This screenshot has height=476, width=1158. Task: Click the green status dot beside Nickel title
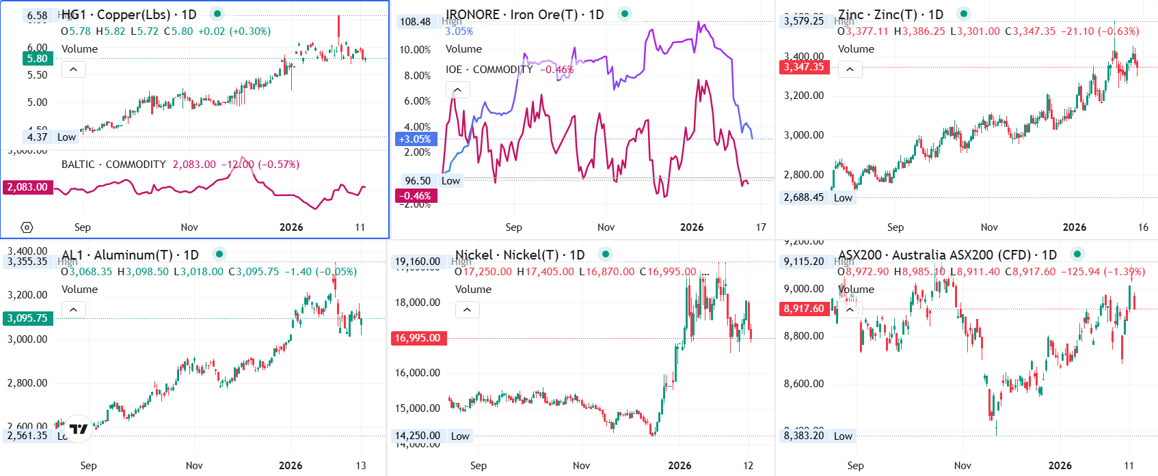[606, 254]
